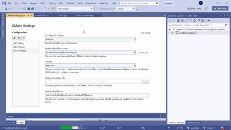Click the INT PREVIEW button
231x130 pixels.
click(x=220, y=9)
